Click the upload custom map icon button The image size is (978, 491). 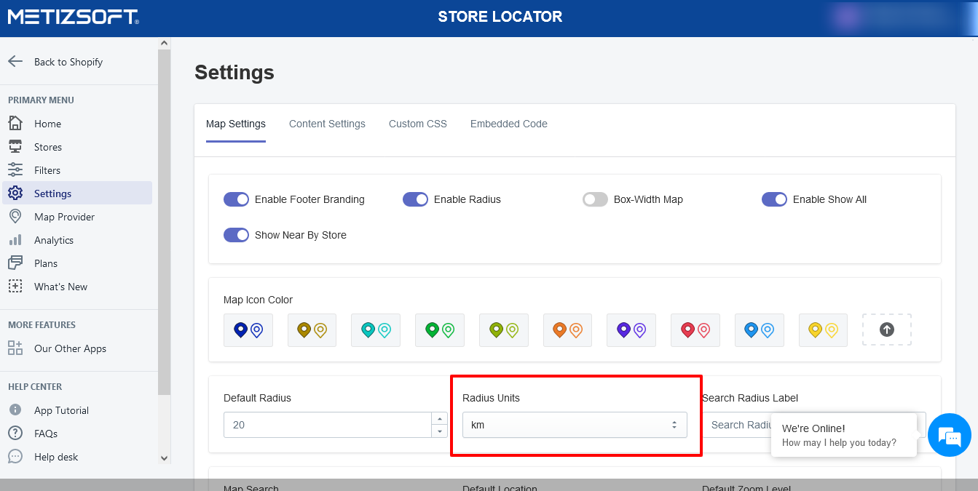click(886, 330)
